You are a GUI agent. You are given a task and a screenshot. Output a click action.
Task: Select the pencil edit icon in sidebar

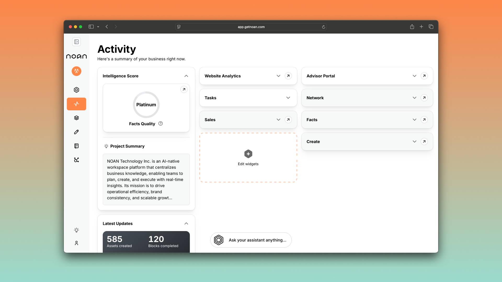point(76,132)
